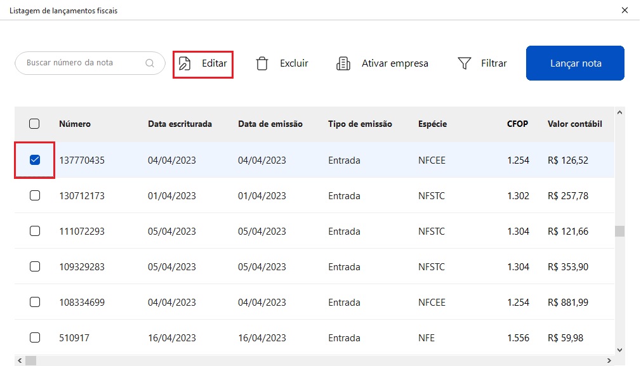The width and height of the screenshot is (641, 366).
Task: Click the vertical scrollbar thumb
Action: (x=620, y=231)
